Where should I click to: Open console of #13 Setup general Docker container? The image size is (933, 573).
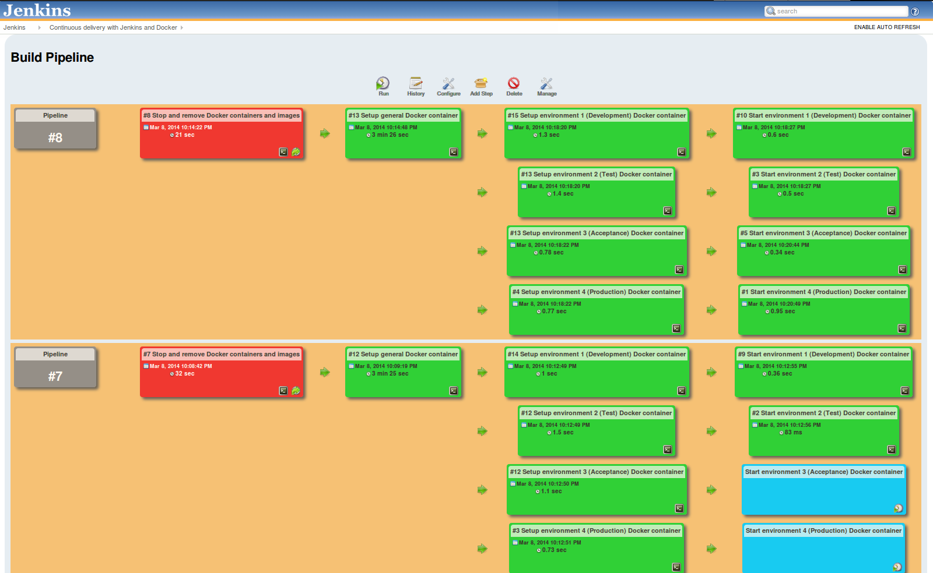pyautogui.click(x=454, y=152)
